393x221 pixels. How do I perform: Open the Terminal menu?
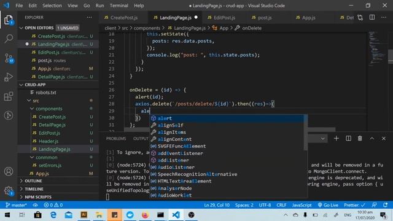pos(119,6)
